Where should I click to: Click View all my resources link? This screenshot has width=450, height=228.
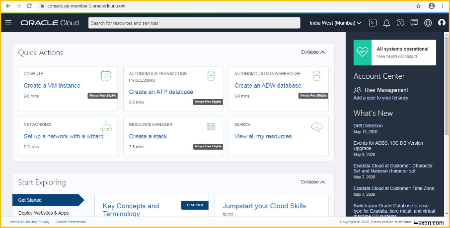point(263,136)
